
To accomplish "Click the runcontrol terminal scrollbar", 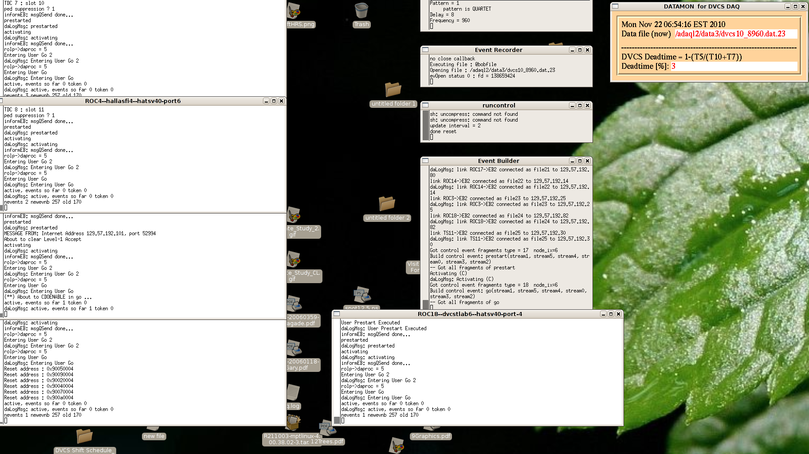I will click(426, 125).
